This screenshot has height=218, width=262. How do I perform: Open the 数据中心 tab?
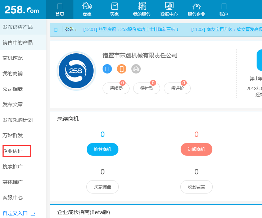tap(169, 10)
